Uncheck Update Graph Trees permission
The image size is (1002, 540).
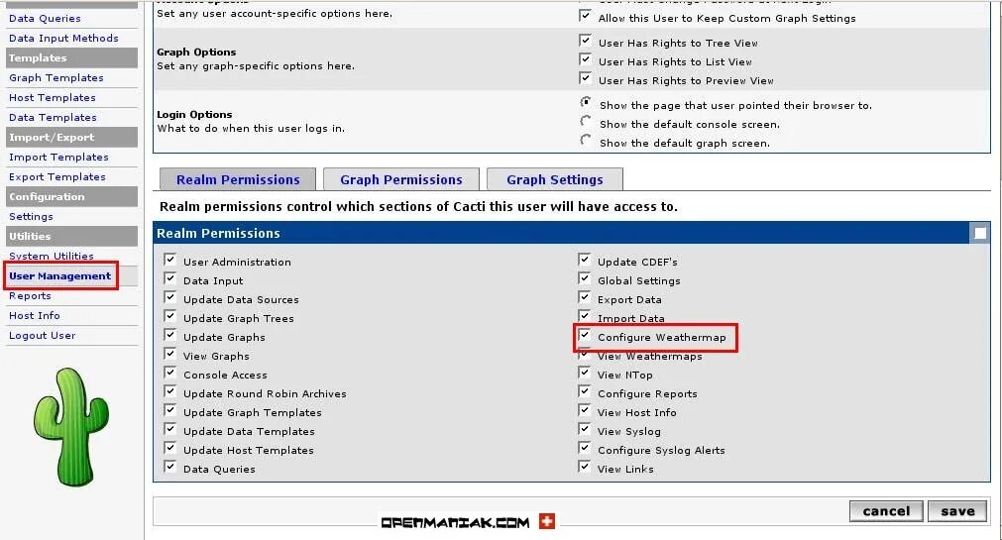(170, 316)
